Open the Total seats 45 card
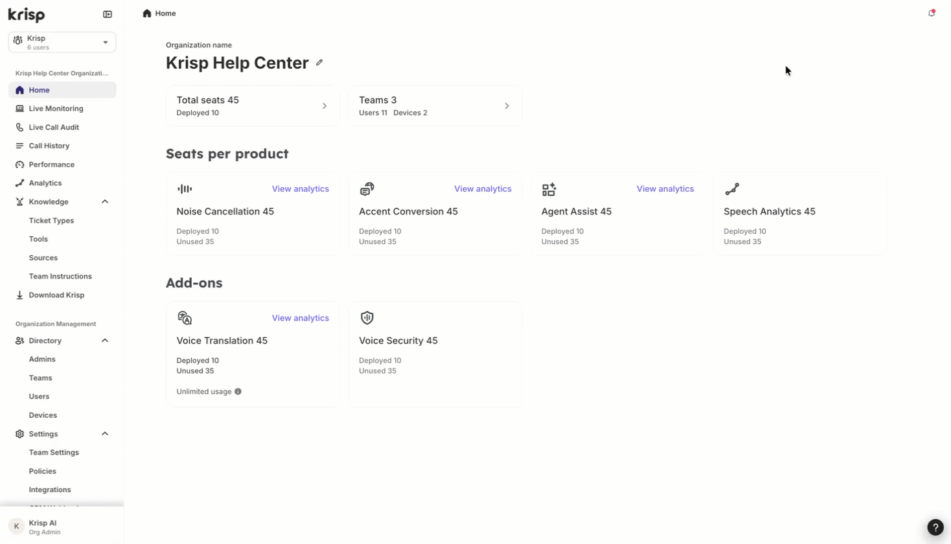Screen dimensions: 951x544 pos(253,106)
